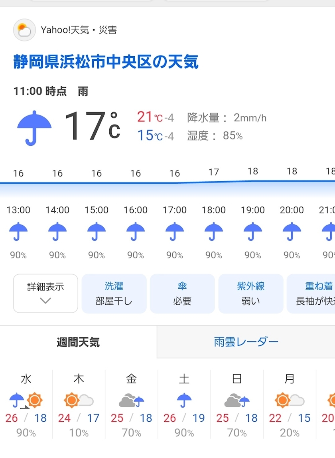This screenshot has width=335, height=458.
Task: Select the 16:00 hourly umbrella icon
Action: click(x=136, y=231)
